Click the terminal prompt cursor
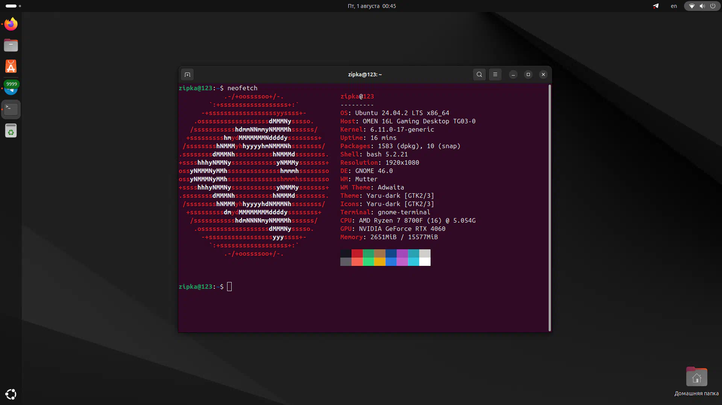The height and width of the screenshot is (405, 722). point(229,287)
